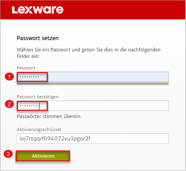
Task: Click the red Lexware header bar
Action: (x=93, y=10)
